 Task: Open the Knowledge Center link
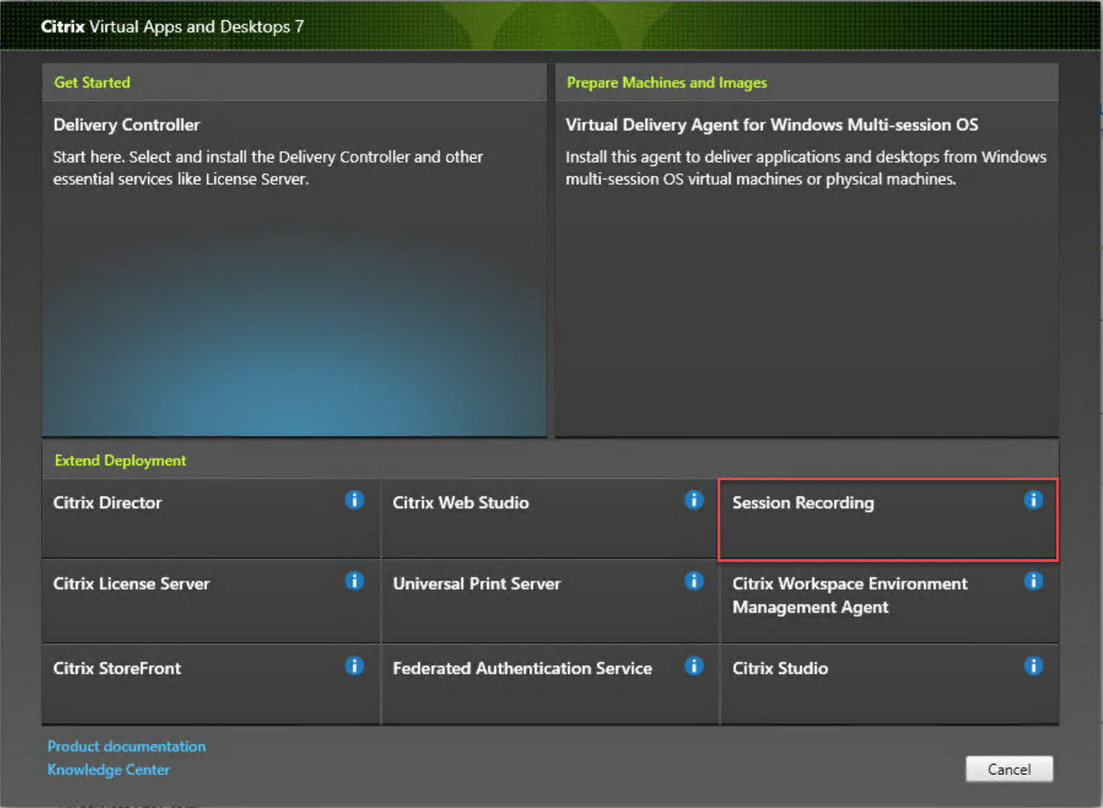(x=108, y=770)
